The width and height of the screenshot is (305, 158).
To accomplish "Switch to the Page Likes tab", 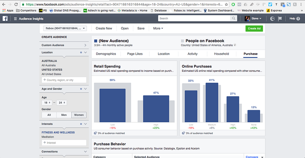I will 135,54.
